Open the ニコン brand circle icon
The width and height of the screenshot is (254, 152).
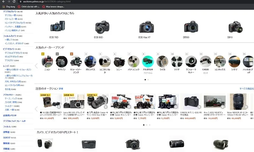47,61
